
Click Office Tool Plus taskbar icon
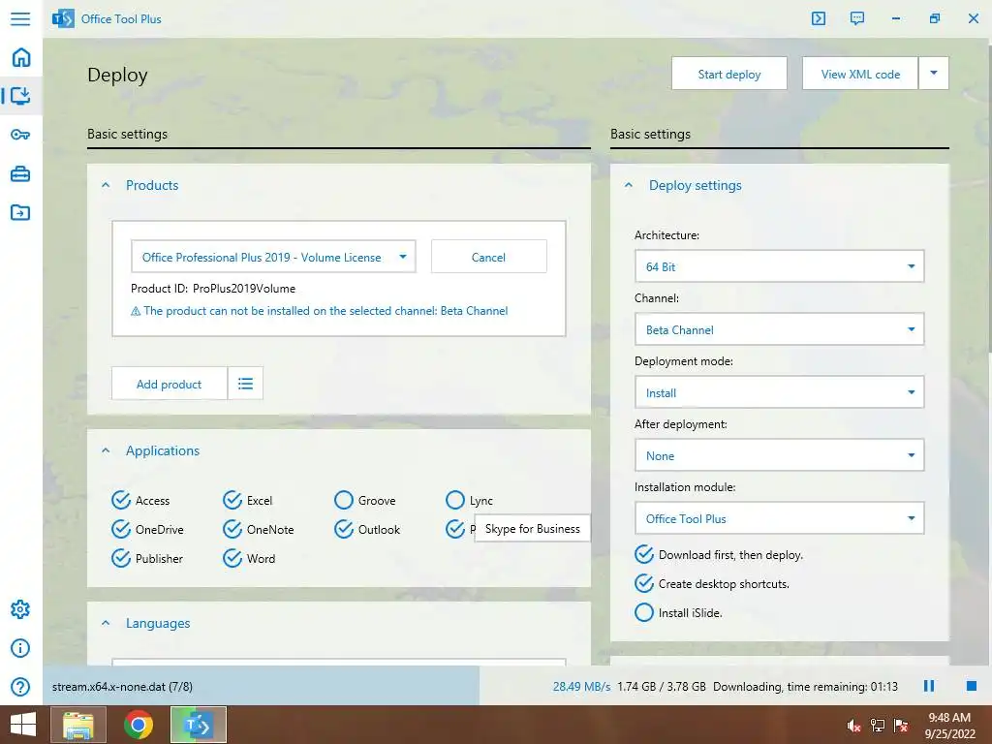click(198, 725)
